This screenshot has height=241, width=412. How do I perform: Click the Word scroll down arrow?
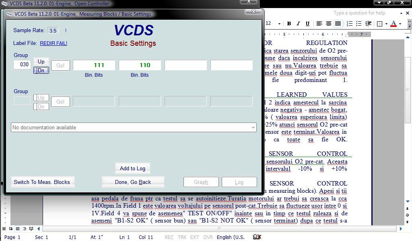[408, 201]
